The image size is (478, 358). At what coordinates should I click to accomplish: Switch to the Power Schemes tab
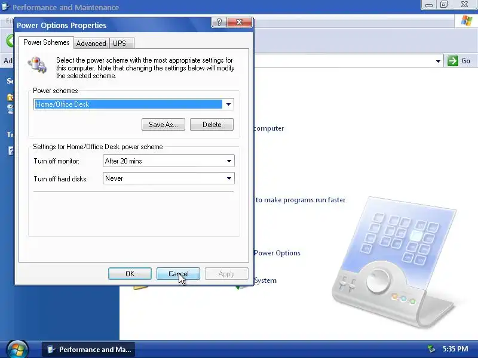(47, 42)
